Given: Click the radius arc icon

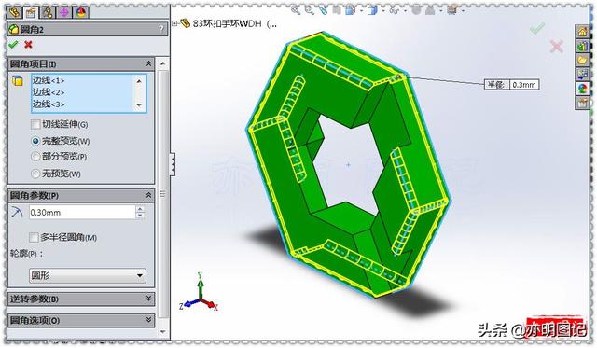Looking at the screenshot, I should click(x=17, y=212).
